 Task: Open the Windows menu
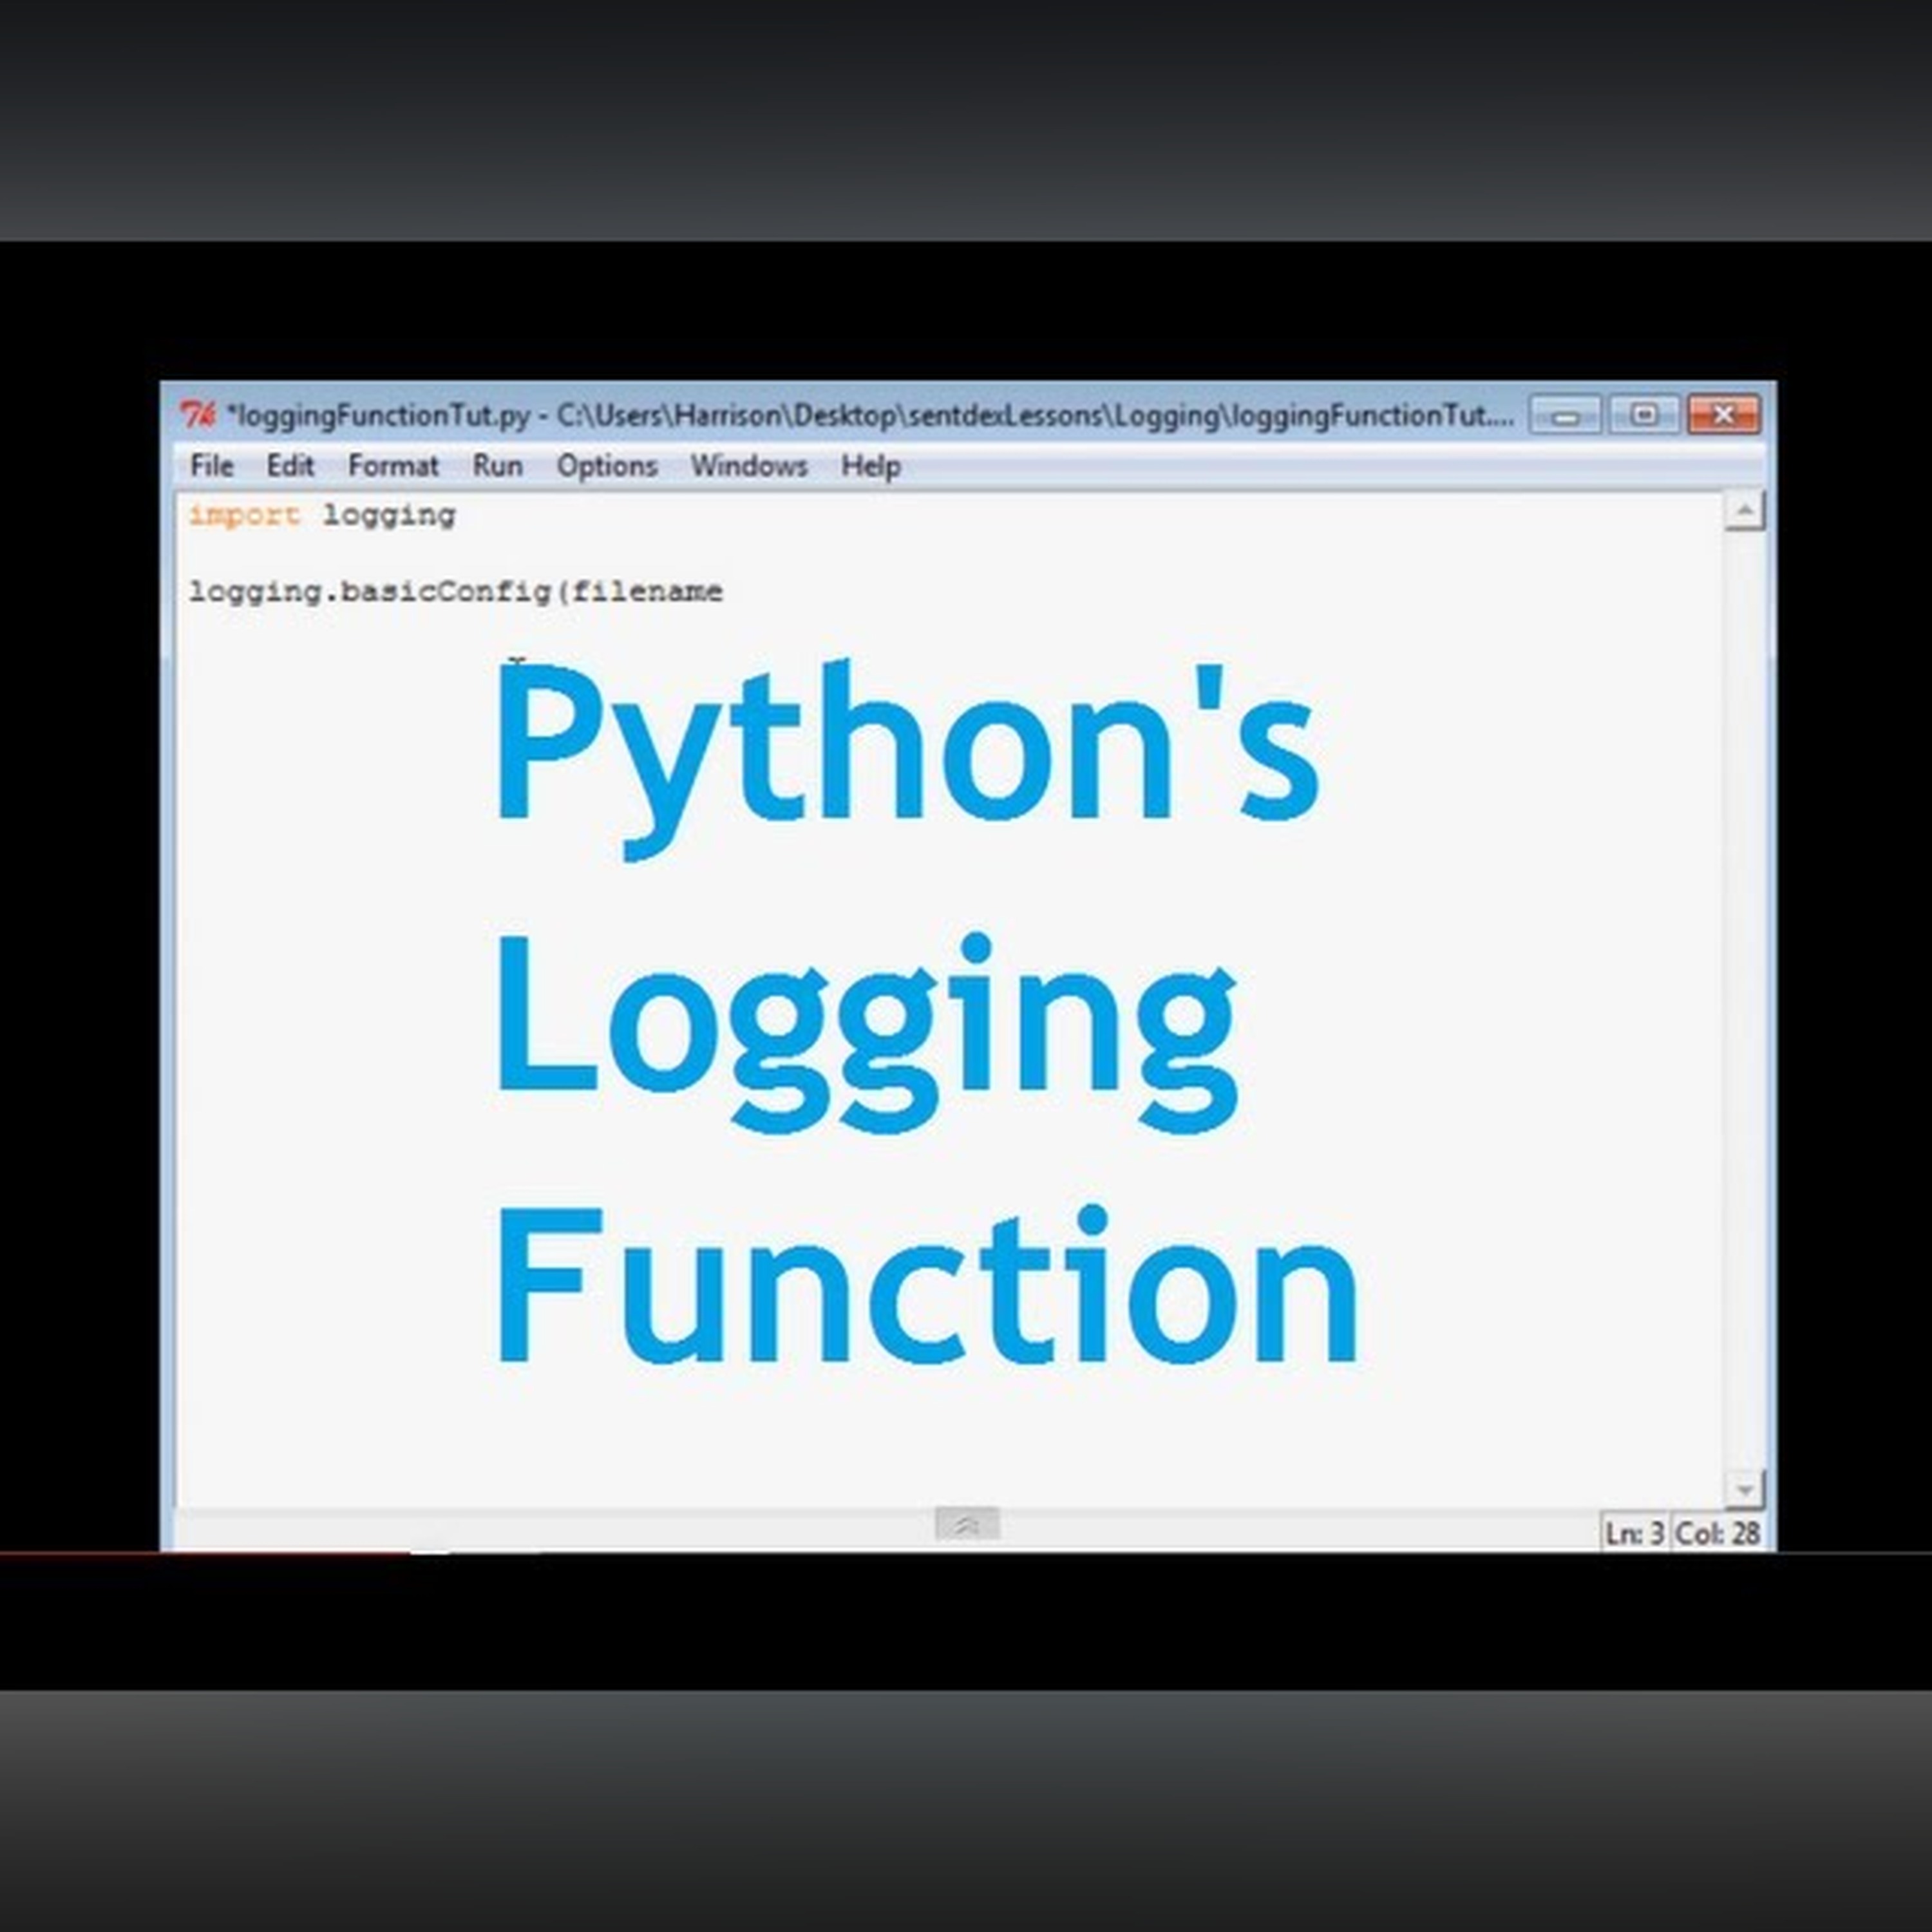(749, 466)
